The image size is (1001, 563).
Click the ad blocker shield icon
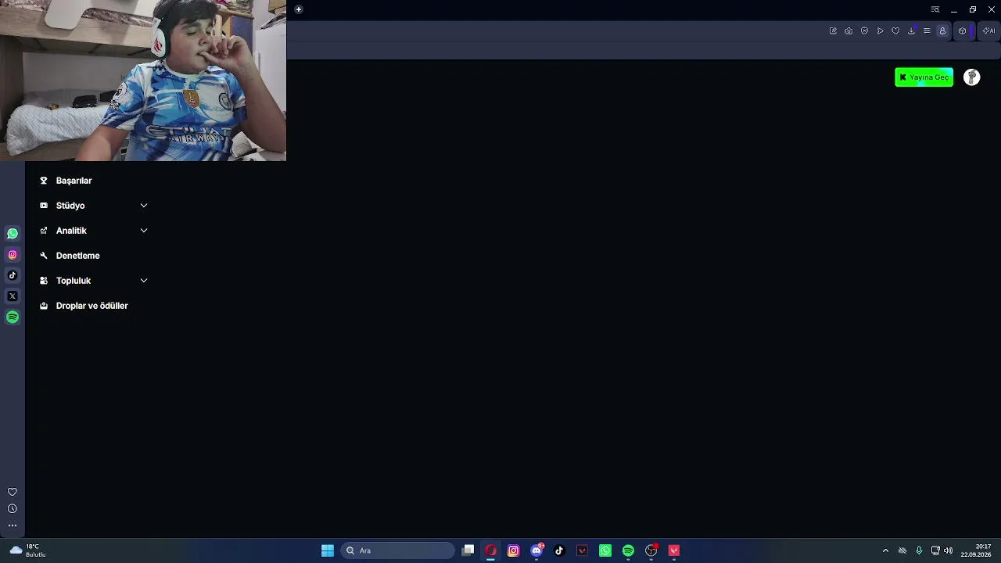point(864,31)
